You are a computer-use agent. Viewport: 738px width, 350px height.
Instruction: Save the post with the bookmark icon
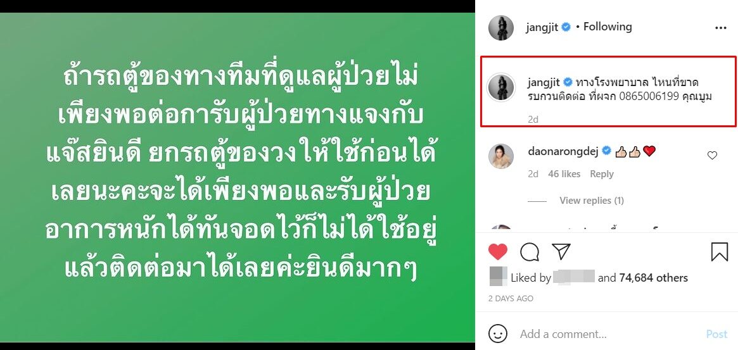click(x=719, y=252)
